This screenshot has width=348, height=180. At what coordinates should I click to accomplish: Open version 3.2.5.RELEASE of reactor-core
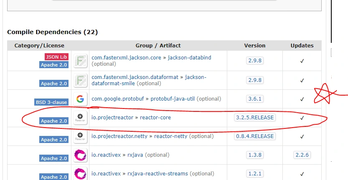pos(255,118)
